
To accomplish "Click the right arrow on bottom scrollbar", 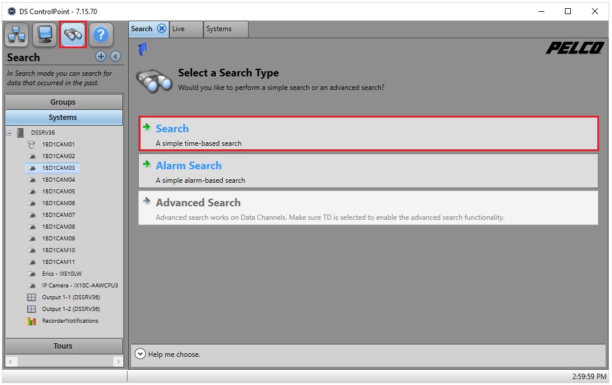I will 118,361.
